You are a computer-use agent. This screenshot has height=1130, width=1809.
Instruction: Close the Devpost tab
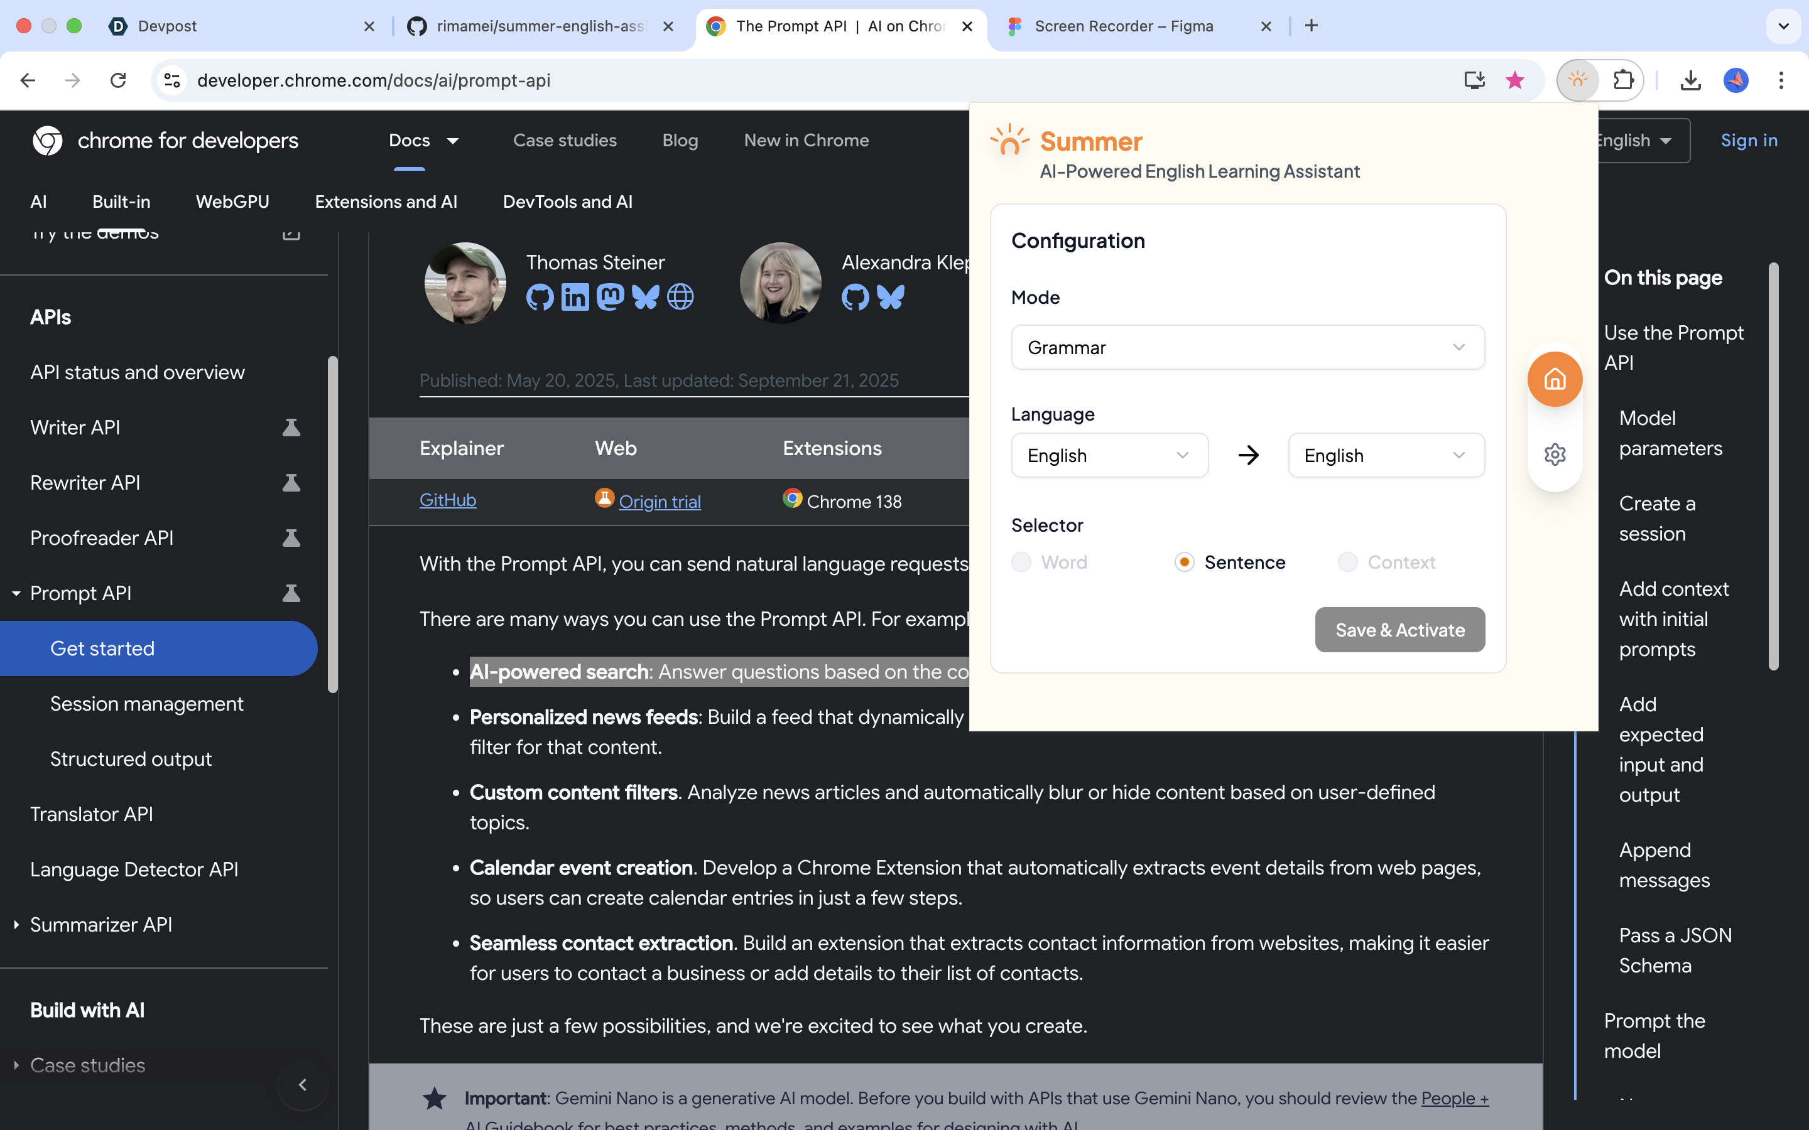tap(369, 26)
